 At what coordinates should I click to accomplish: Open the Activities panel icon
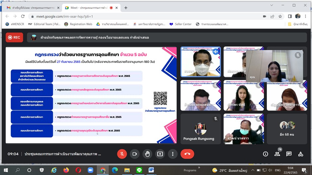300,154
